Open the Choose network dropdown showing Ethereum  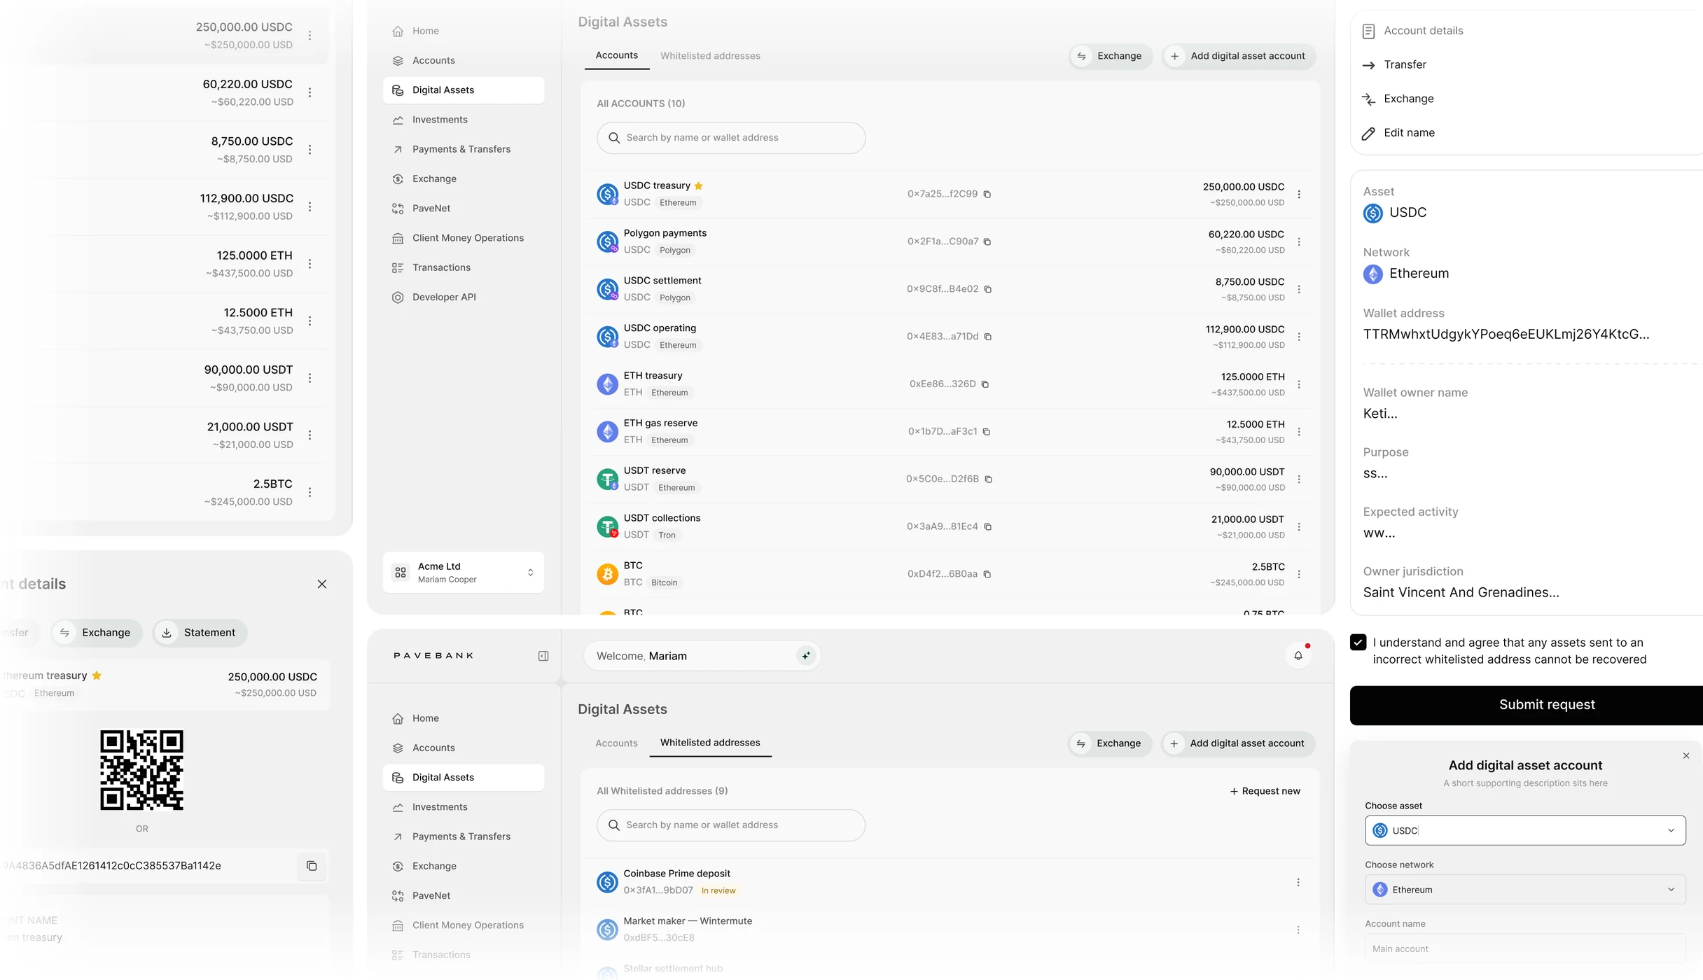point(1525,890)
